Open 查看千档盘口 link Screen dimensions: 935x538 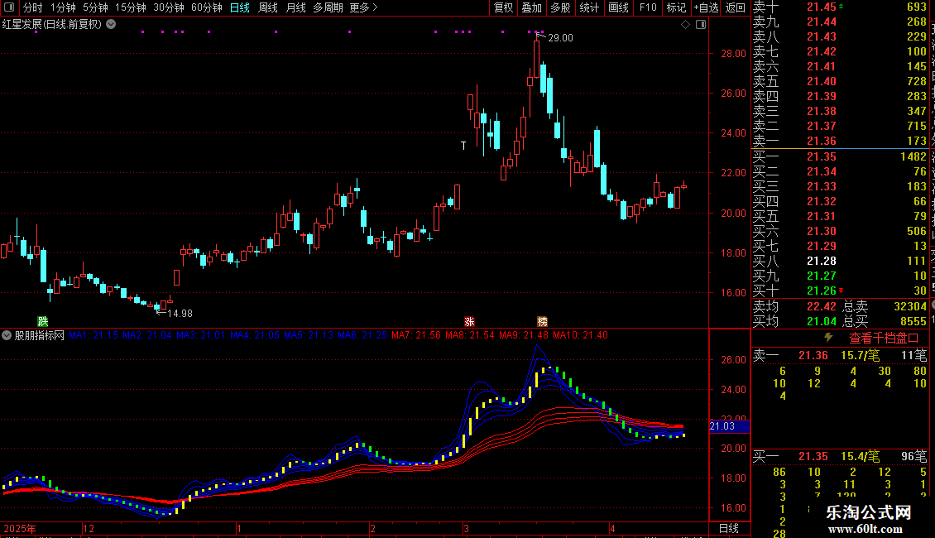(x=884, y=339)
